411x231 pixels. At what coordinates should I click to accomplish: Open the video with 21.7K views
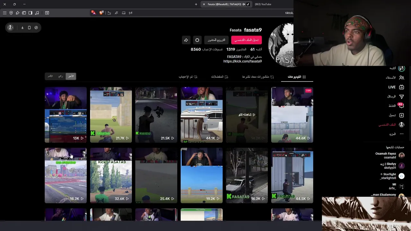pos(111,115)
